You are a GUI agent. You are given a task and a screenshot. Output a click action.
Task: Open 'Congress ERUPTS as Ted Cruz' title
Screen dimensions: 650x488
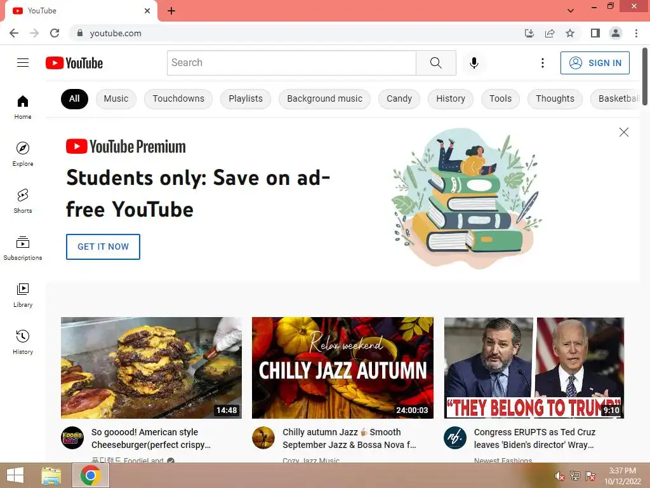[534, 438]
